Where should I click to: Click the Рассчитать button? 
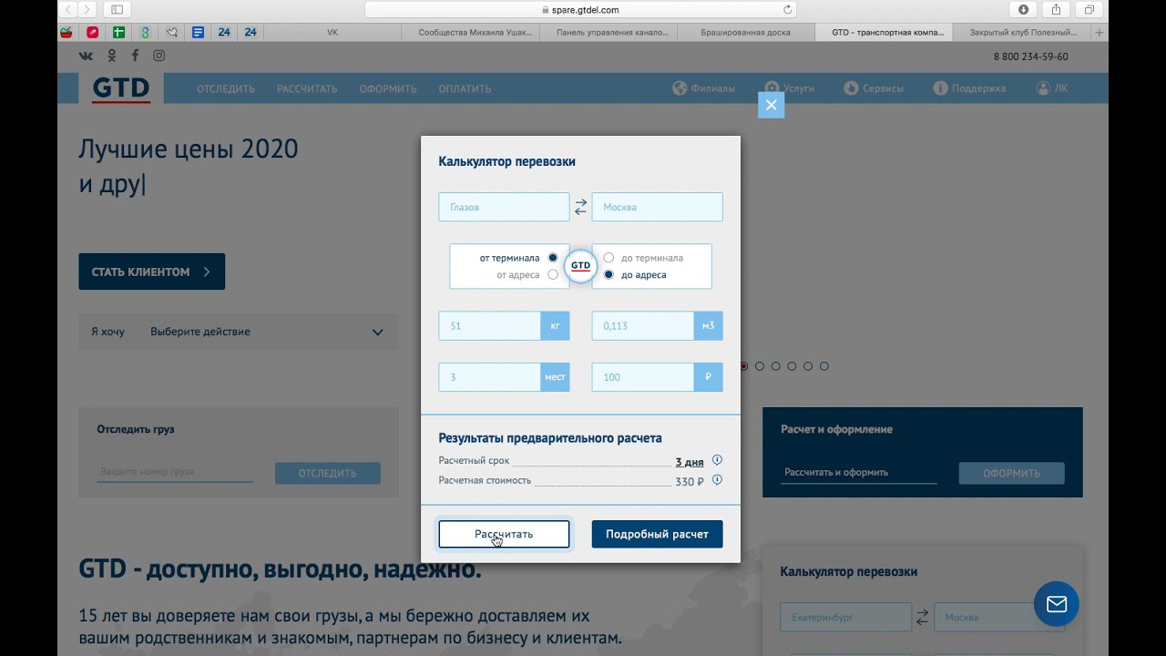504,534
